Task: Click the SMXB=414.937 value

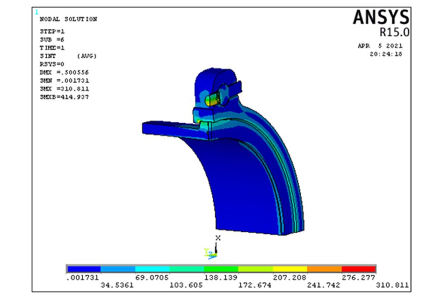Action: [x=64, y=97]
